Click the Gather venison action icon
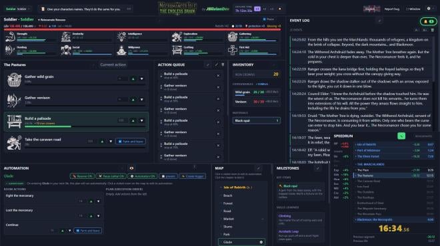Image resolution: width=440 pixels, height=246 pixels. point(14,100)
